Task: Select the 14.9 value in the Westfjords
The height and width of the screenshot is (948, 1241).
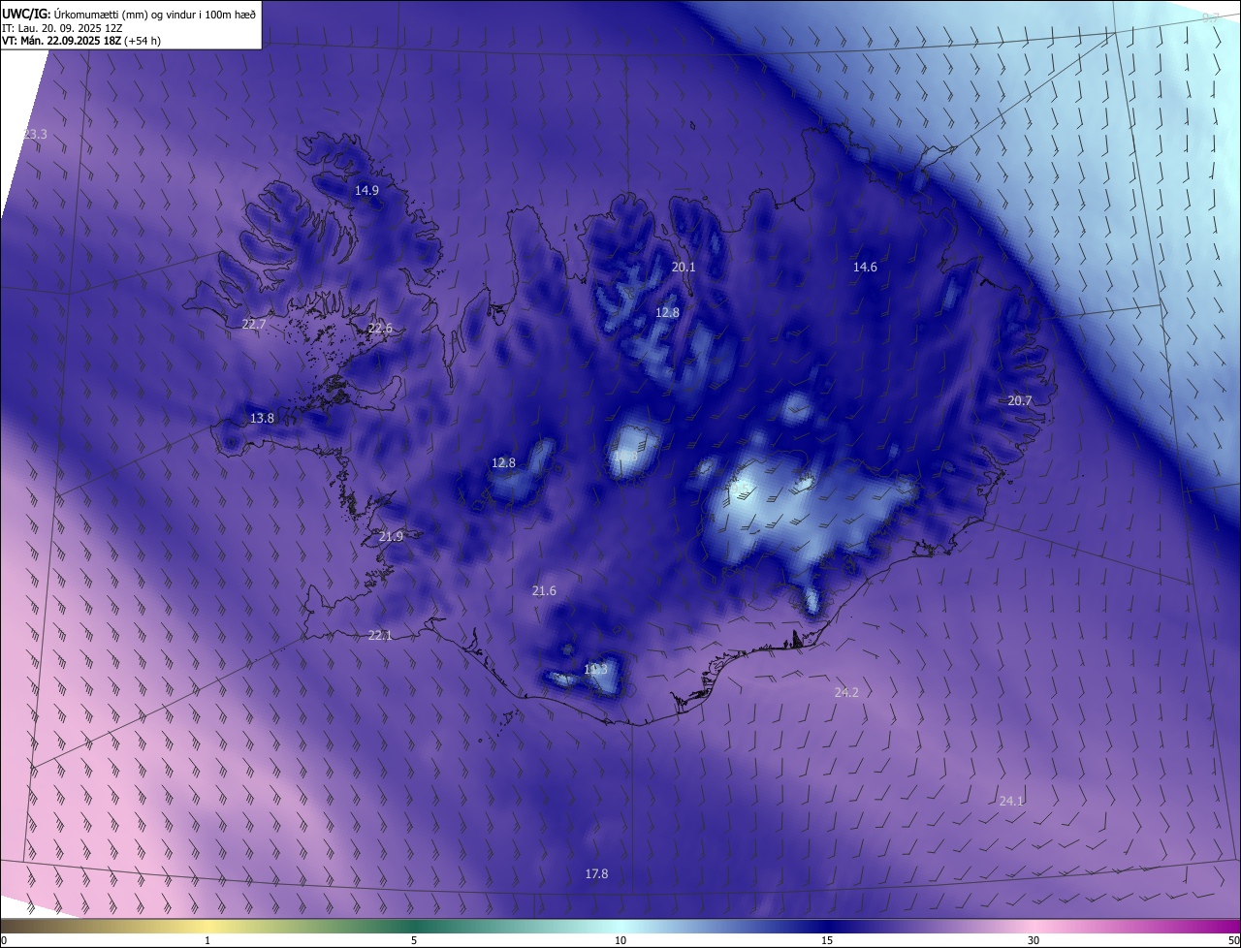Action: tap(366, 191)
